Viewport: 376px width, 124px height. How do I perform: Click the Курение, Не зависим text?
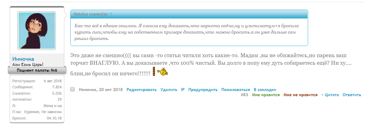pos(43,112)
